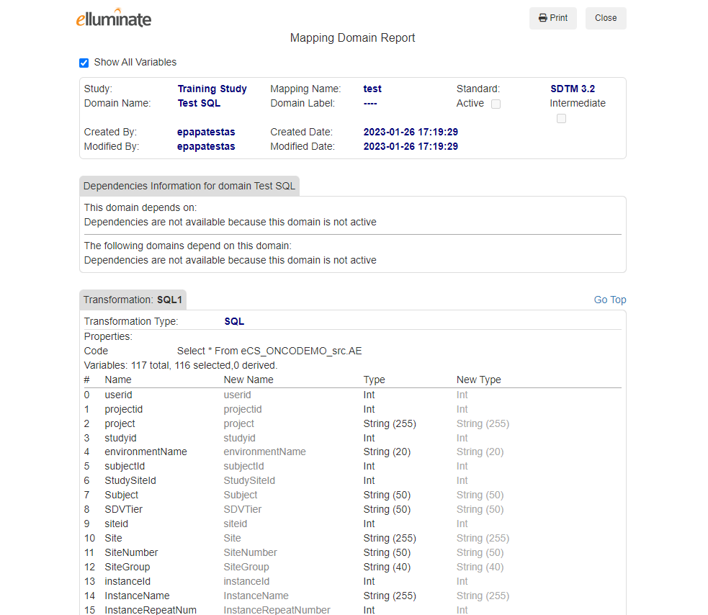Click InstanceRepeatNum in the Name column
The width and height of the screenshot is (708, 615).
151,610
